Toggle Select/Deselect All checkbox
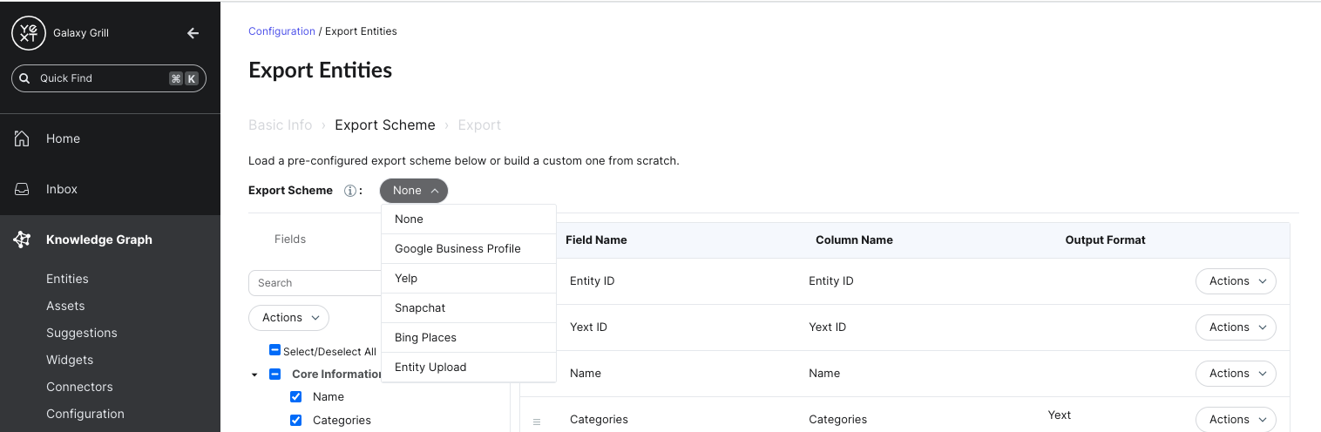1321x432 pixels. pos(274,350)
